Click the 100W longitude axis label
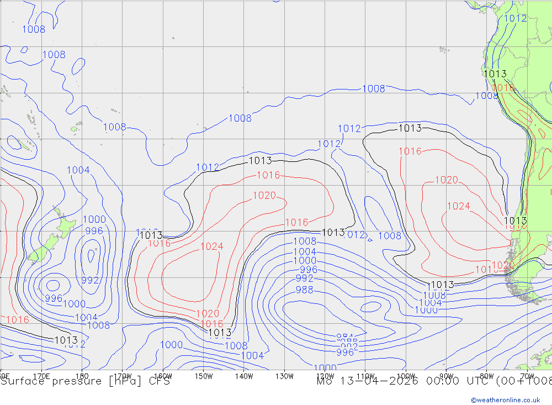The width and height of the screenshot is (552, 405). pos(406,376)
